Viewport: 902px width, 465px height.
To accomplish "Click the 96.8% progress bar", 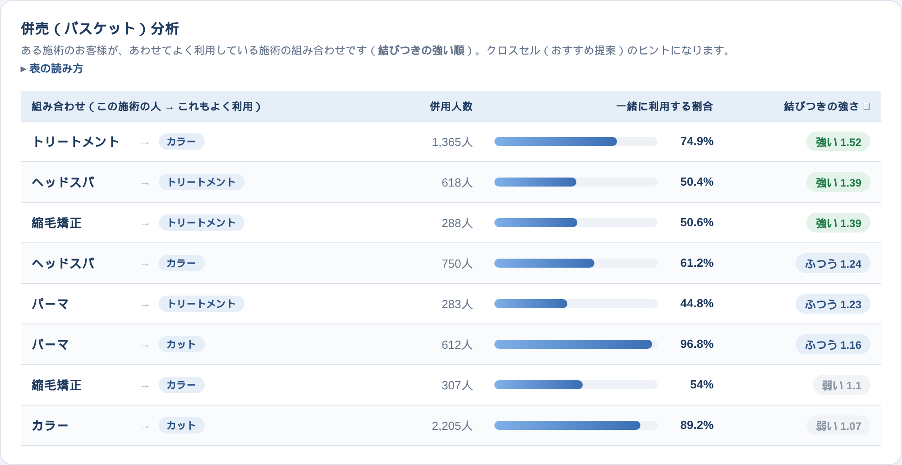I will coord(575,344).
